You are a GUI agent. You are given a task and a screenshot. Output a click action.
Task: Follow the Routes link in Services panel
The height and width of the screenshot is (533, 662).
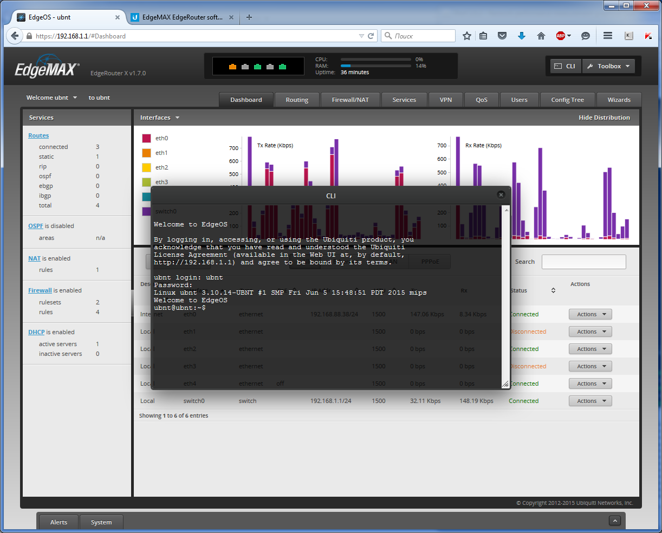click(38, 135)
